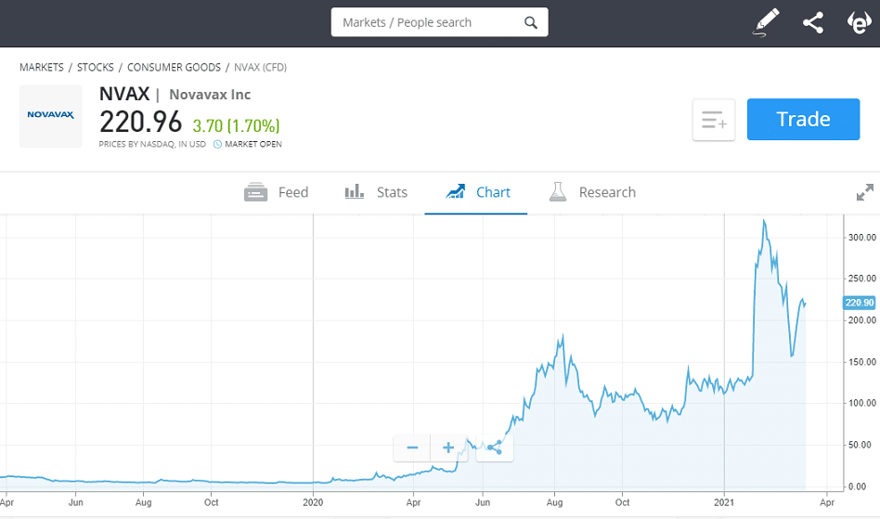Image resolution: width=880 pixels, height=519 pixels.
Task: Open the write post pencil icon
Action: (x=766, y=22)
